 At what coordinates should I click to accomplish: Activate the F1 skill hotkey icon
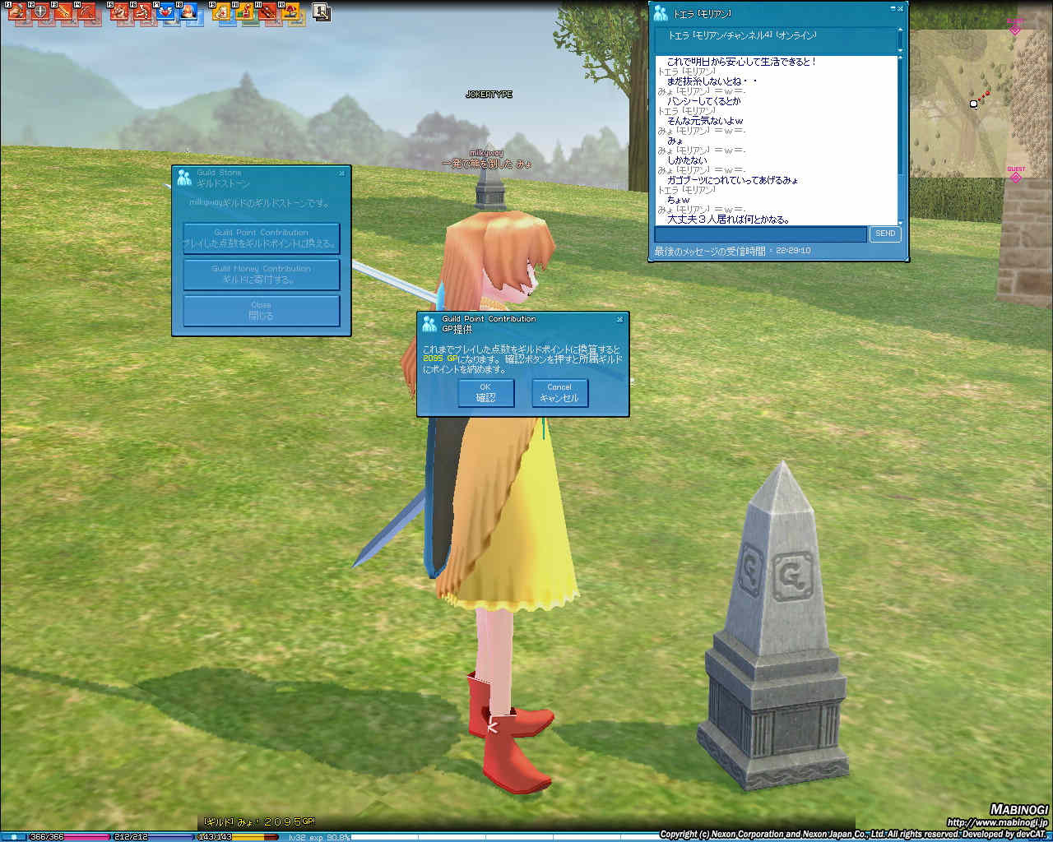[16, 12]
